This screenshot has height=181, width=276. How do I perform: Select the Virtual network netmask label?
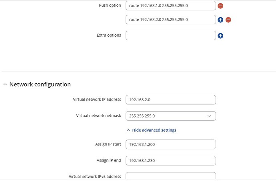(98, 116)
